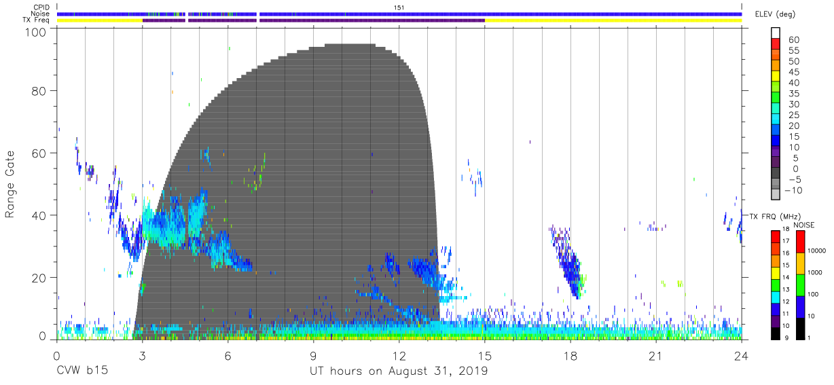Click the '100' tick on Range Gate axis
Viewport: 834px width, 385px height.
click(x=36, y=32)
